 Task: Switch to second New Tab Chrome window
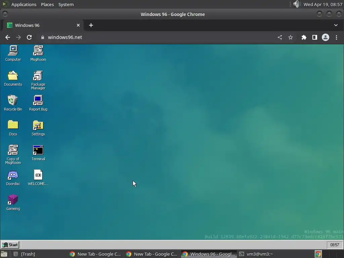152,254
